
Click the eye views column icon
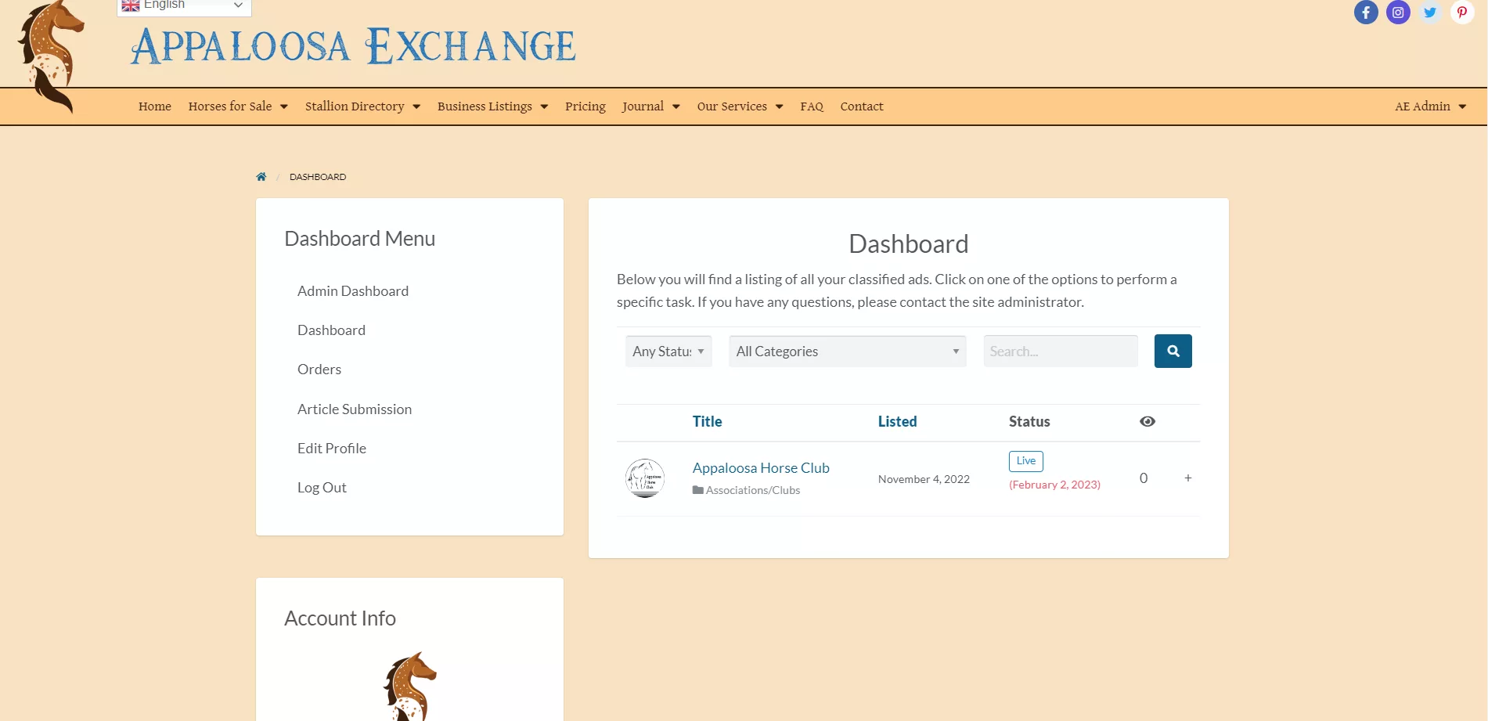click(x=1147, y=422)
